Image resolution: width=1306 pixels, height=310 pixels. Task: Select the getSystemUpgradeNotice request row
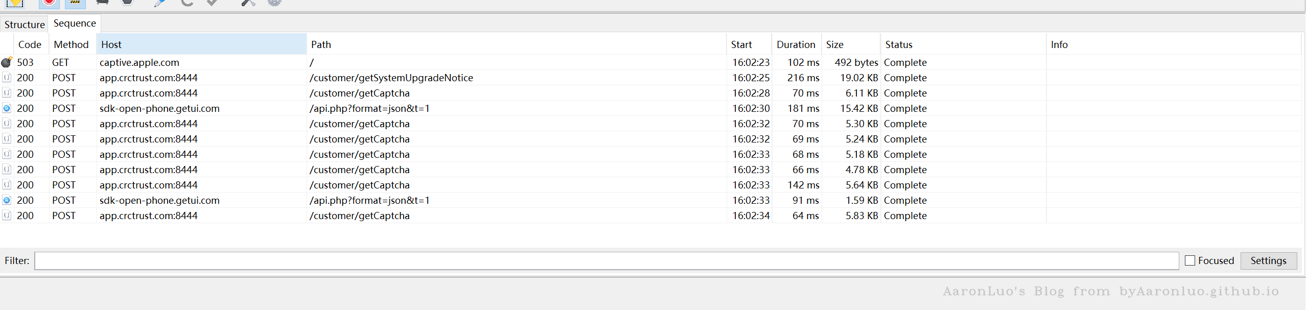[391, 78]
